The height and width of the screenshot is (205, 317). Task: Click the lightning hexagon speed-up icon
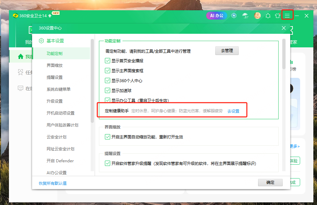point(234,16)
